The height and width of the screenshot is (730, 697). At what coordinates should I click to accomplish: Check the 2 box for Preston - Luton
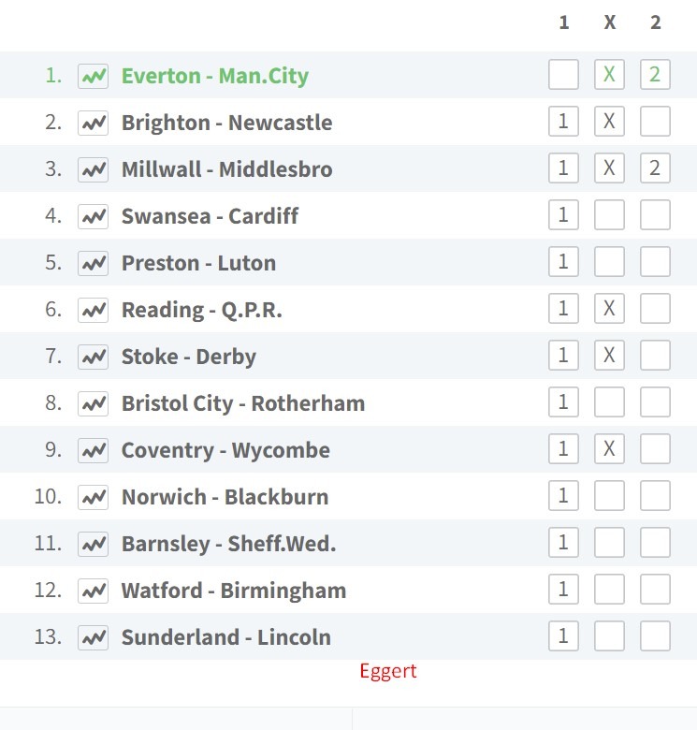[655, 262]
